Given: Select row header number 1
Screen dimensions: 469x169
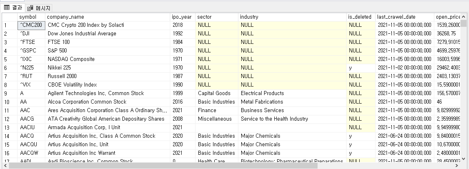Looking at the screenshot, I should [9, 25].
